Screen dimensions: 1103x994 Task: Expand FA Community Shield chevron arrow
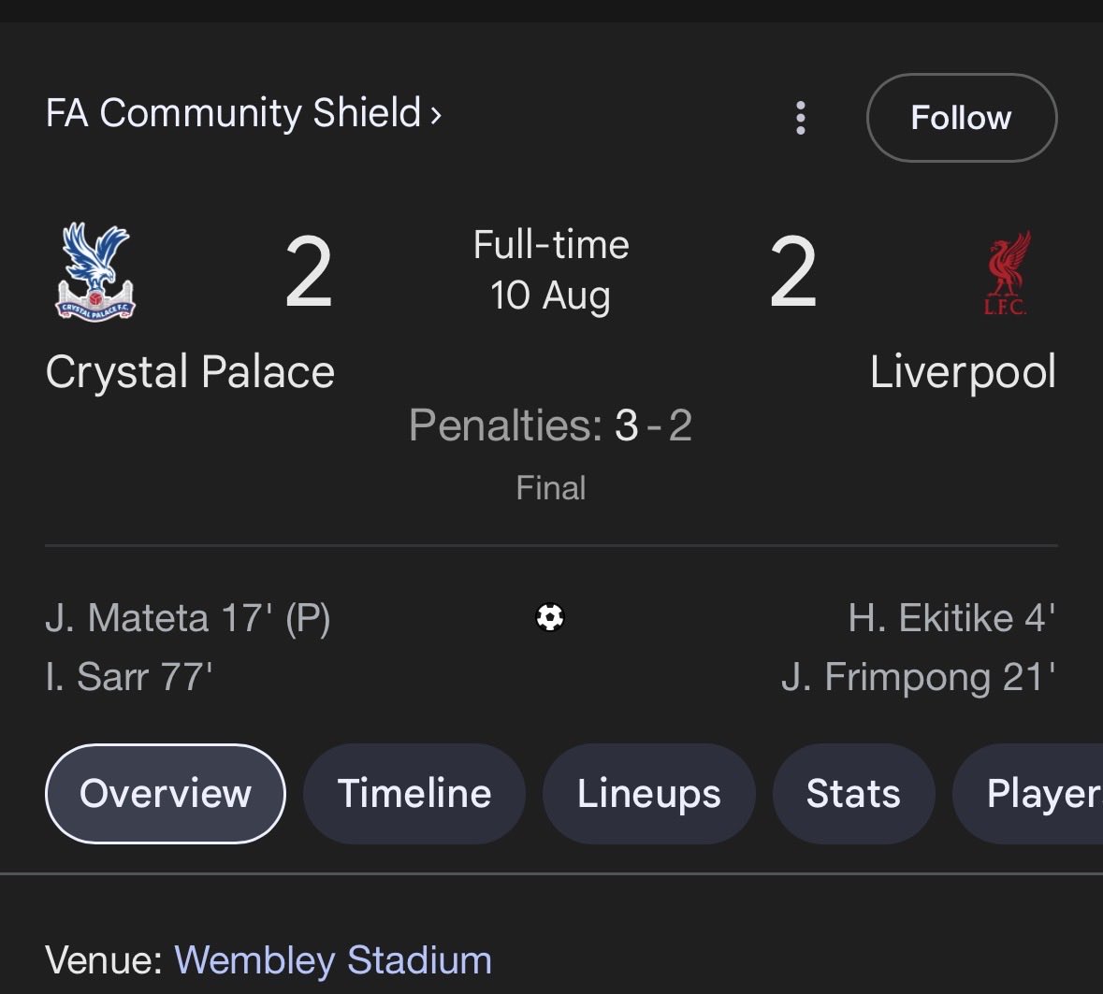tap(435, 115)
